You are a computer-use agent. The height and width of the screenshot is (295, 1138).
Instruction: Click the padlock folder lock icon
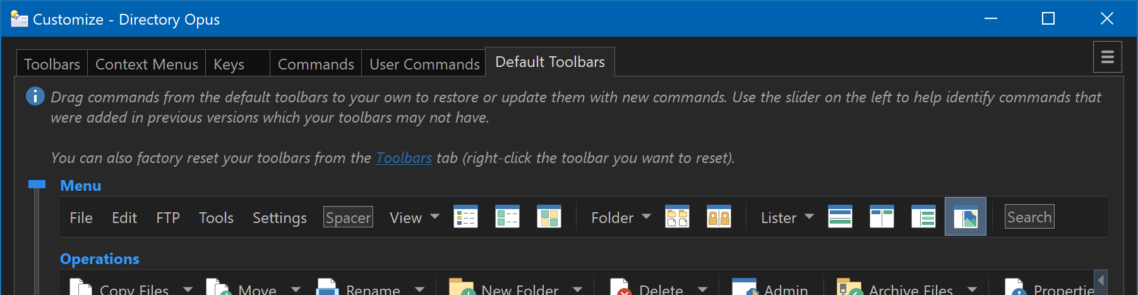(x=719, y=217)
